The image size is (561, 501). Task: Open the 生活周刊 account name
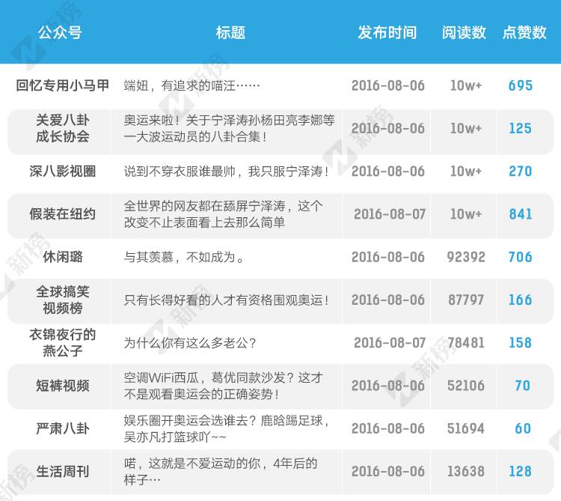[x=63, y=471]
